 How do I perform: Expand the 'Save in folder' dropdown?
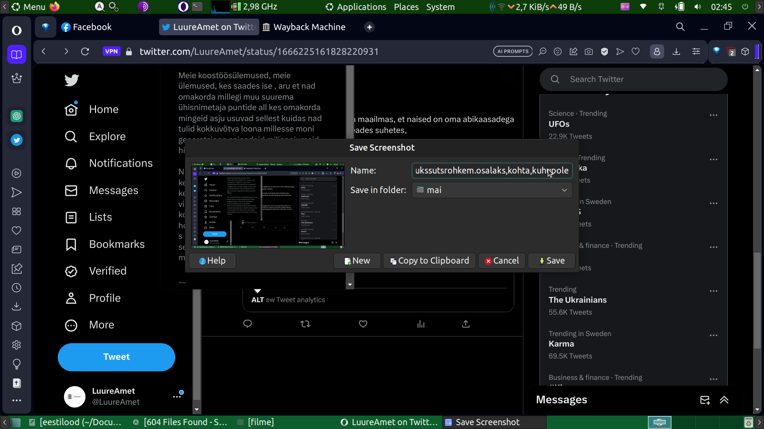tap(492, 190)
